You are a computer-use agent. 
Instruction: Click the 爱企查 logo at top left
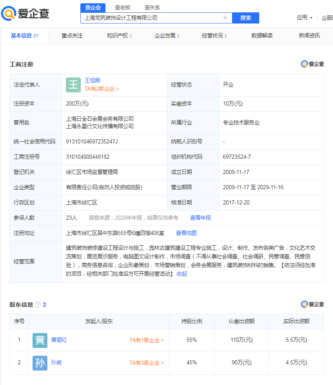pos(25,14)
